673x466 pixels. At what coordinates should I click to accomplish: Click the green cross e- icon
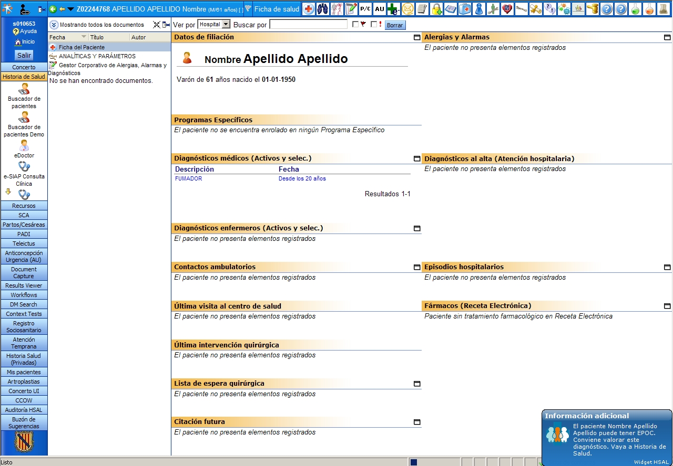tap(394, 9)
